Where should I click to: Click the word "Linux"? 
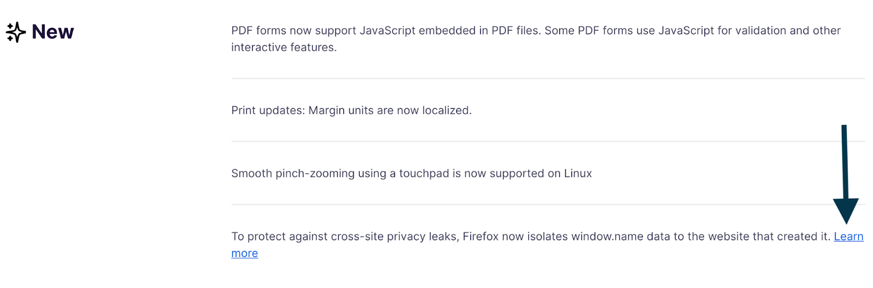pyautogui.click(x=577, y=174)
